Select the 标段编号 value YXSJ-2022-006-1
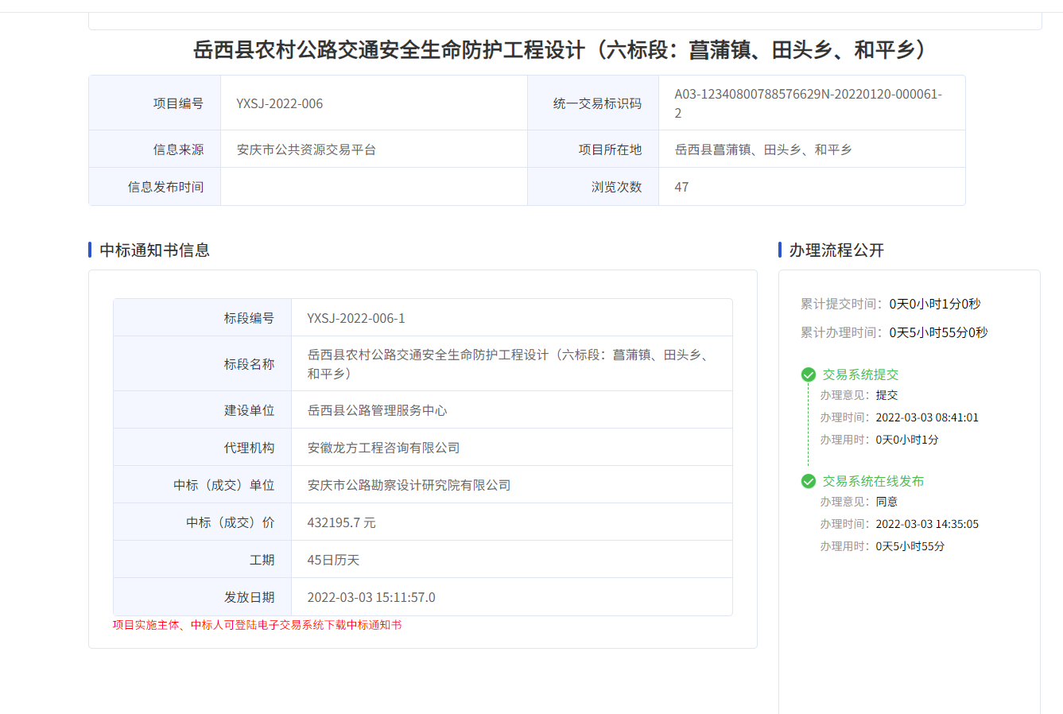The image size is (1063, 714). pyautogui.click(x=356, y=318)
